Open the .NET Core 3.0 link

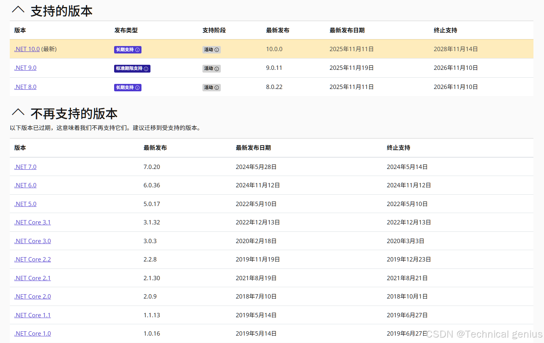pyautogui.click(x=32, y=241)
